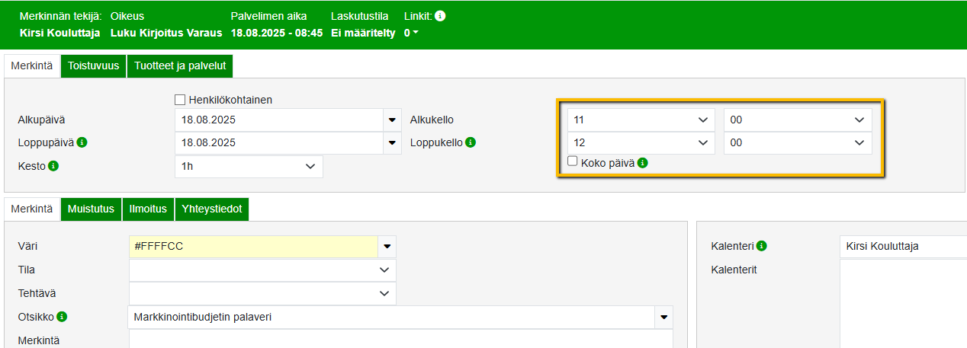The height and width of the screenshot is (348, 967).
Task: Open Alkupäivä date picker arrow
Action: (x=393, y=120)
